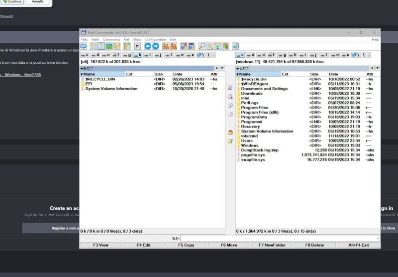This screenshot has width=398, height=277.
Task: Select Program Files (x86) folder row
Action: pos(307,112)
